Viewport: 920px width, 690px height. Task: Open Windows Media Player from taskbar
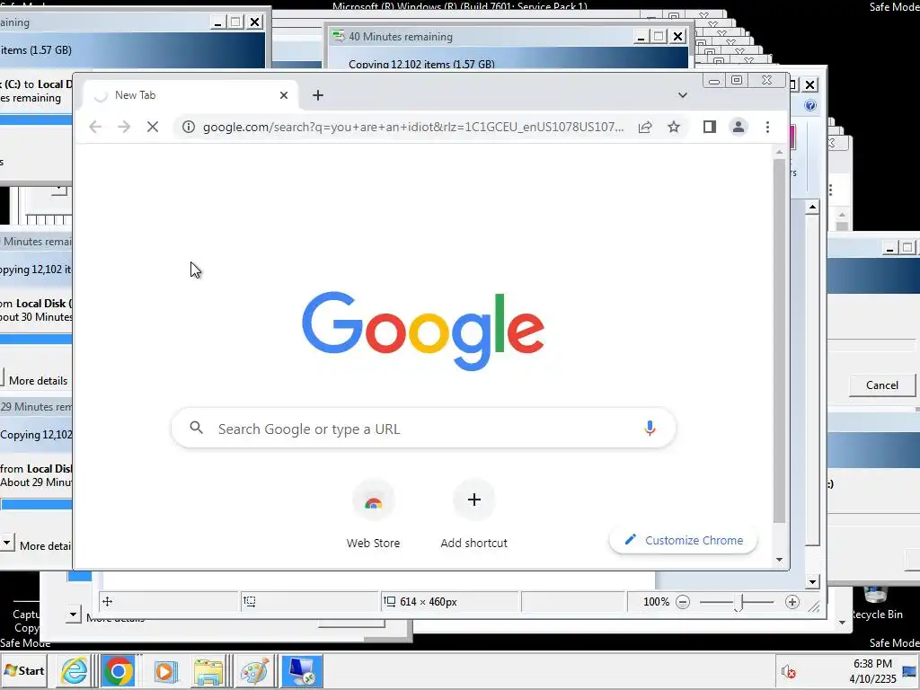click(x=165, y=670)
